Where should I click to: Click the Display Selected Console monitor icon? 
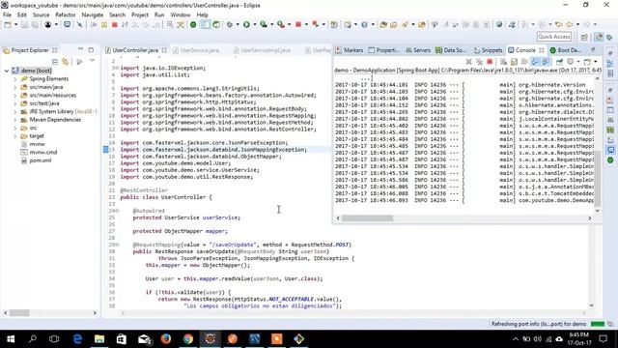pyautogui.click(x=570, y=62)
